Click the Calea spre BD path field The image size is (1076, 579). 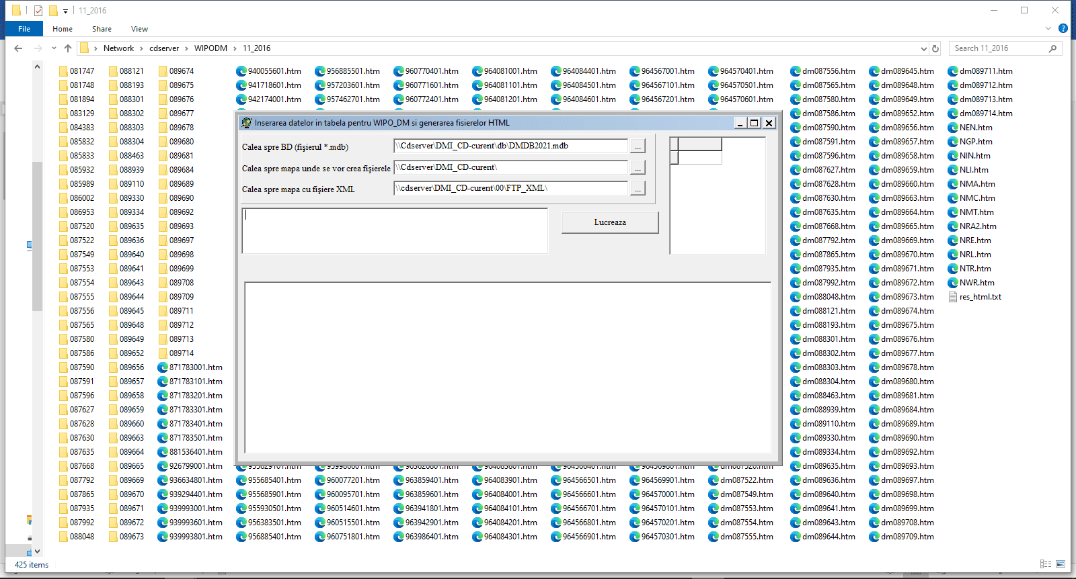510,146
